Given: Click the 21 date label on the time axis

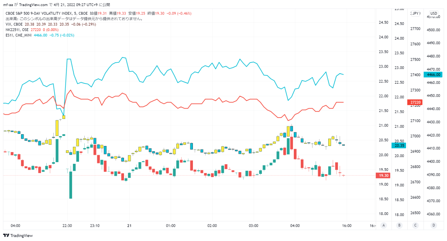Looking at the screenshot, I should pos(129,226).
